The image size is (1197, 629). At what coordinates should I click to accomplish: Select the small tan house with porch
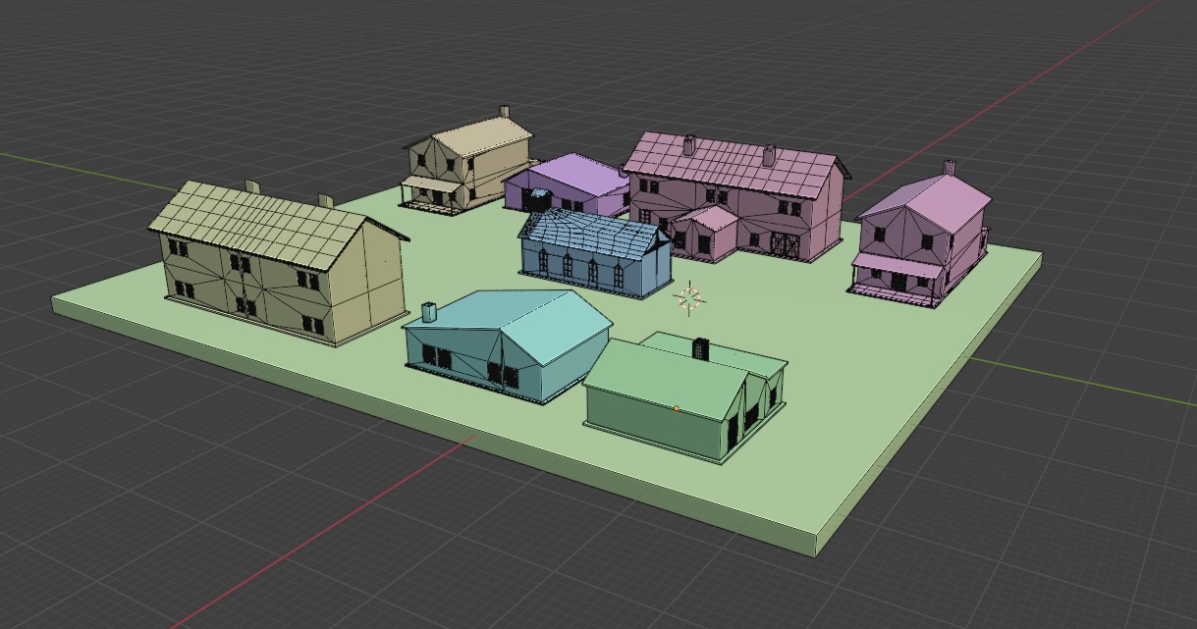click(x=468, y=161)
